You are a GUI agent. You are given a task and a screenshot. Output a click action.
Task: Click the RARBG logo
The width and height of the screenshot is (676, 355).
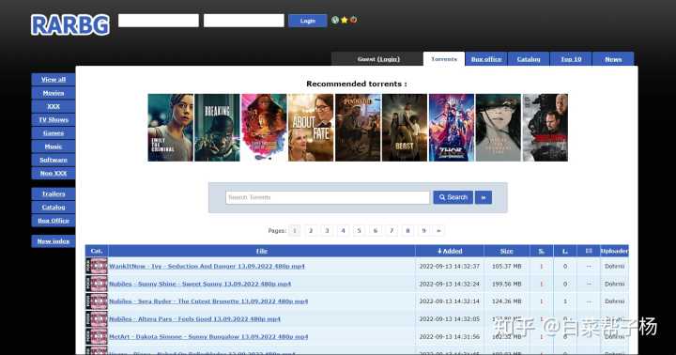tap(69, 24)
